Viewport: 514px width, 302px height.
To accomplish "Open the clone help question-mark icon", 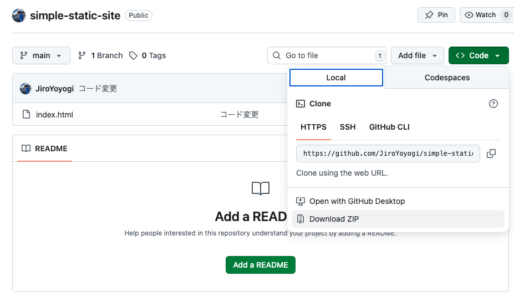I will pyautogui.click(x=493, y=104).
